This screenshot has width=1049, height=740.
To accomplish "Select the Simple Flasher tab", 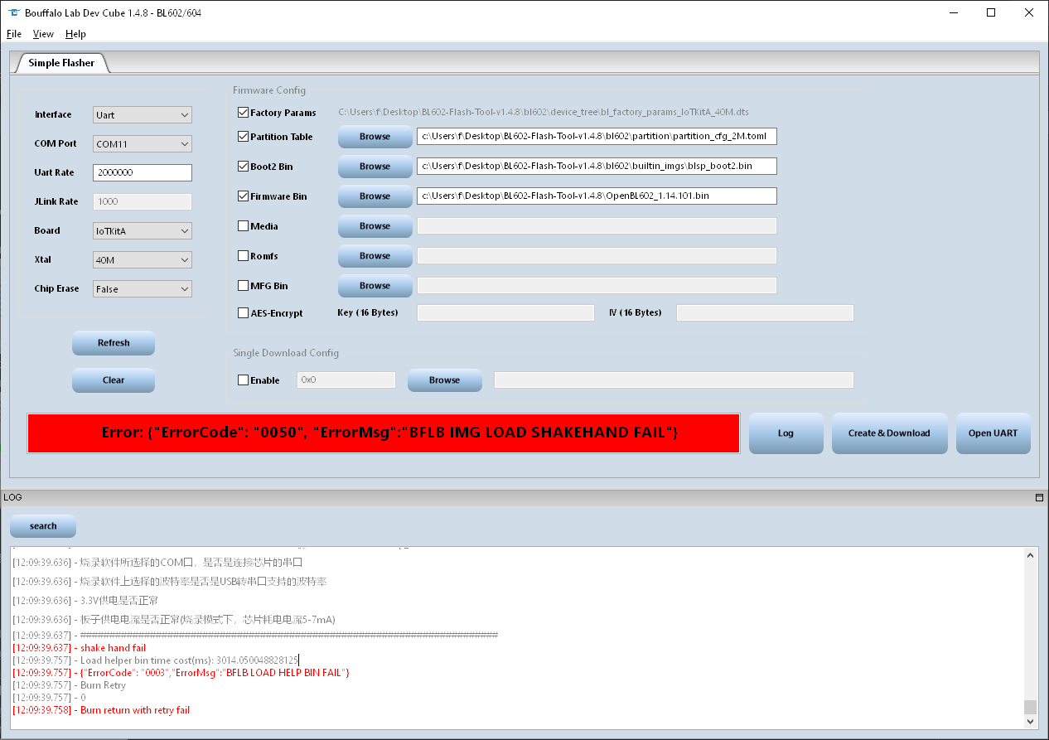I will pyautogui.click(x=61, y=63).
